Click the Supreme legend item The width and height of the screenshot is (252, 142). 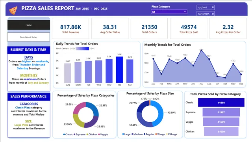coord(80,135)
